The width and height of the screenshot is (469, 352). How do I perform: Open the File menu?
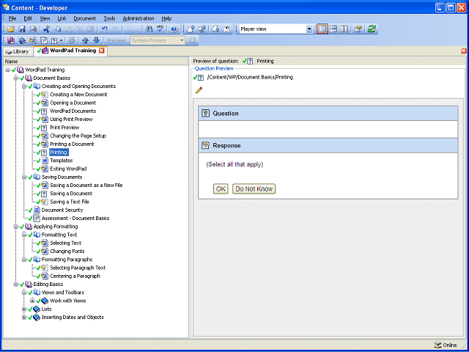point(12,18)
